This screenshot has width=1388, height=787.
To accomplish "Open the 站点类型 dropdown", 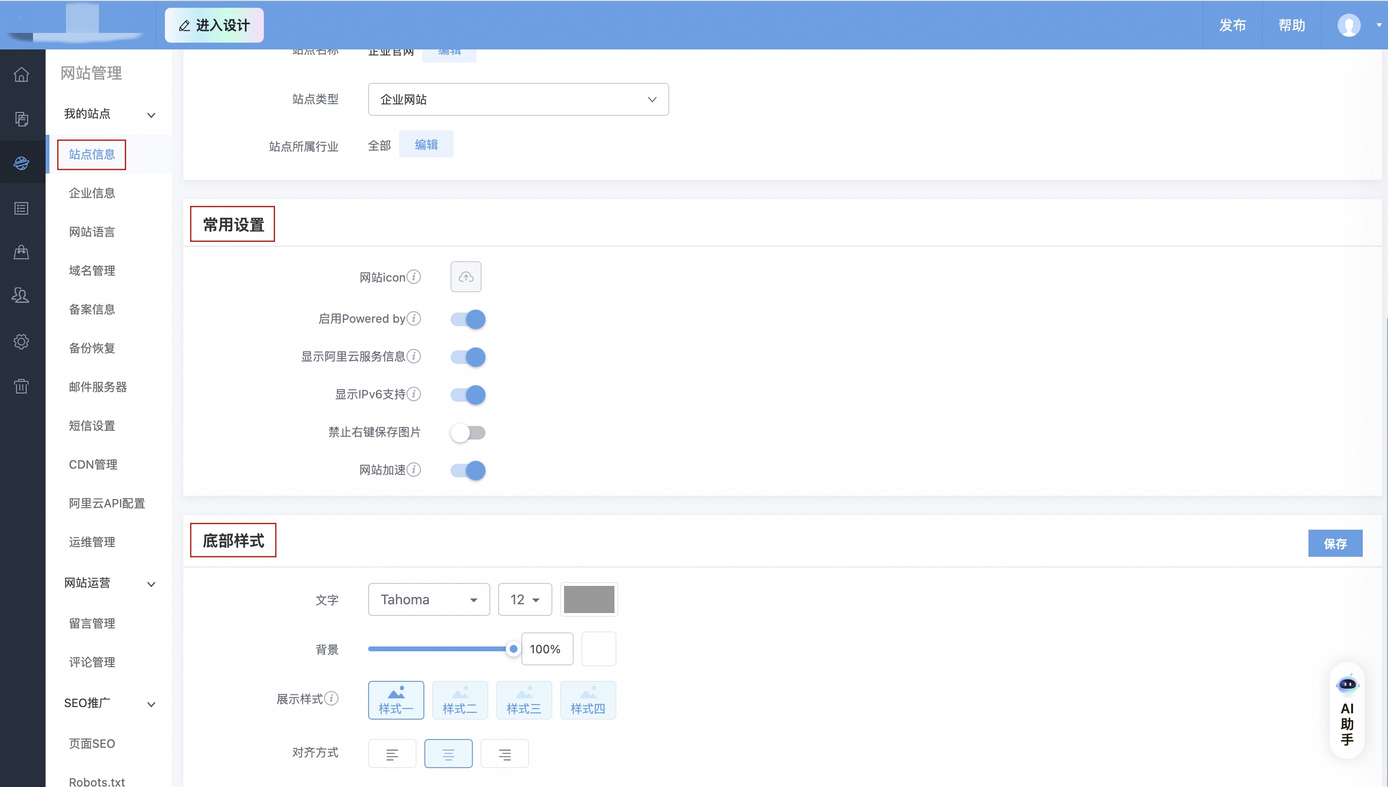I will pos(517,99).
